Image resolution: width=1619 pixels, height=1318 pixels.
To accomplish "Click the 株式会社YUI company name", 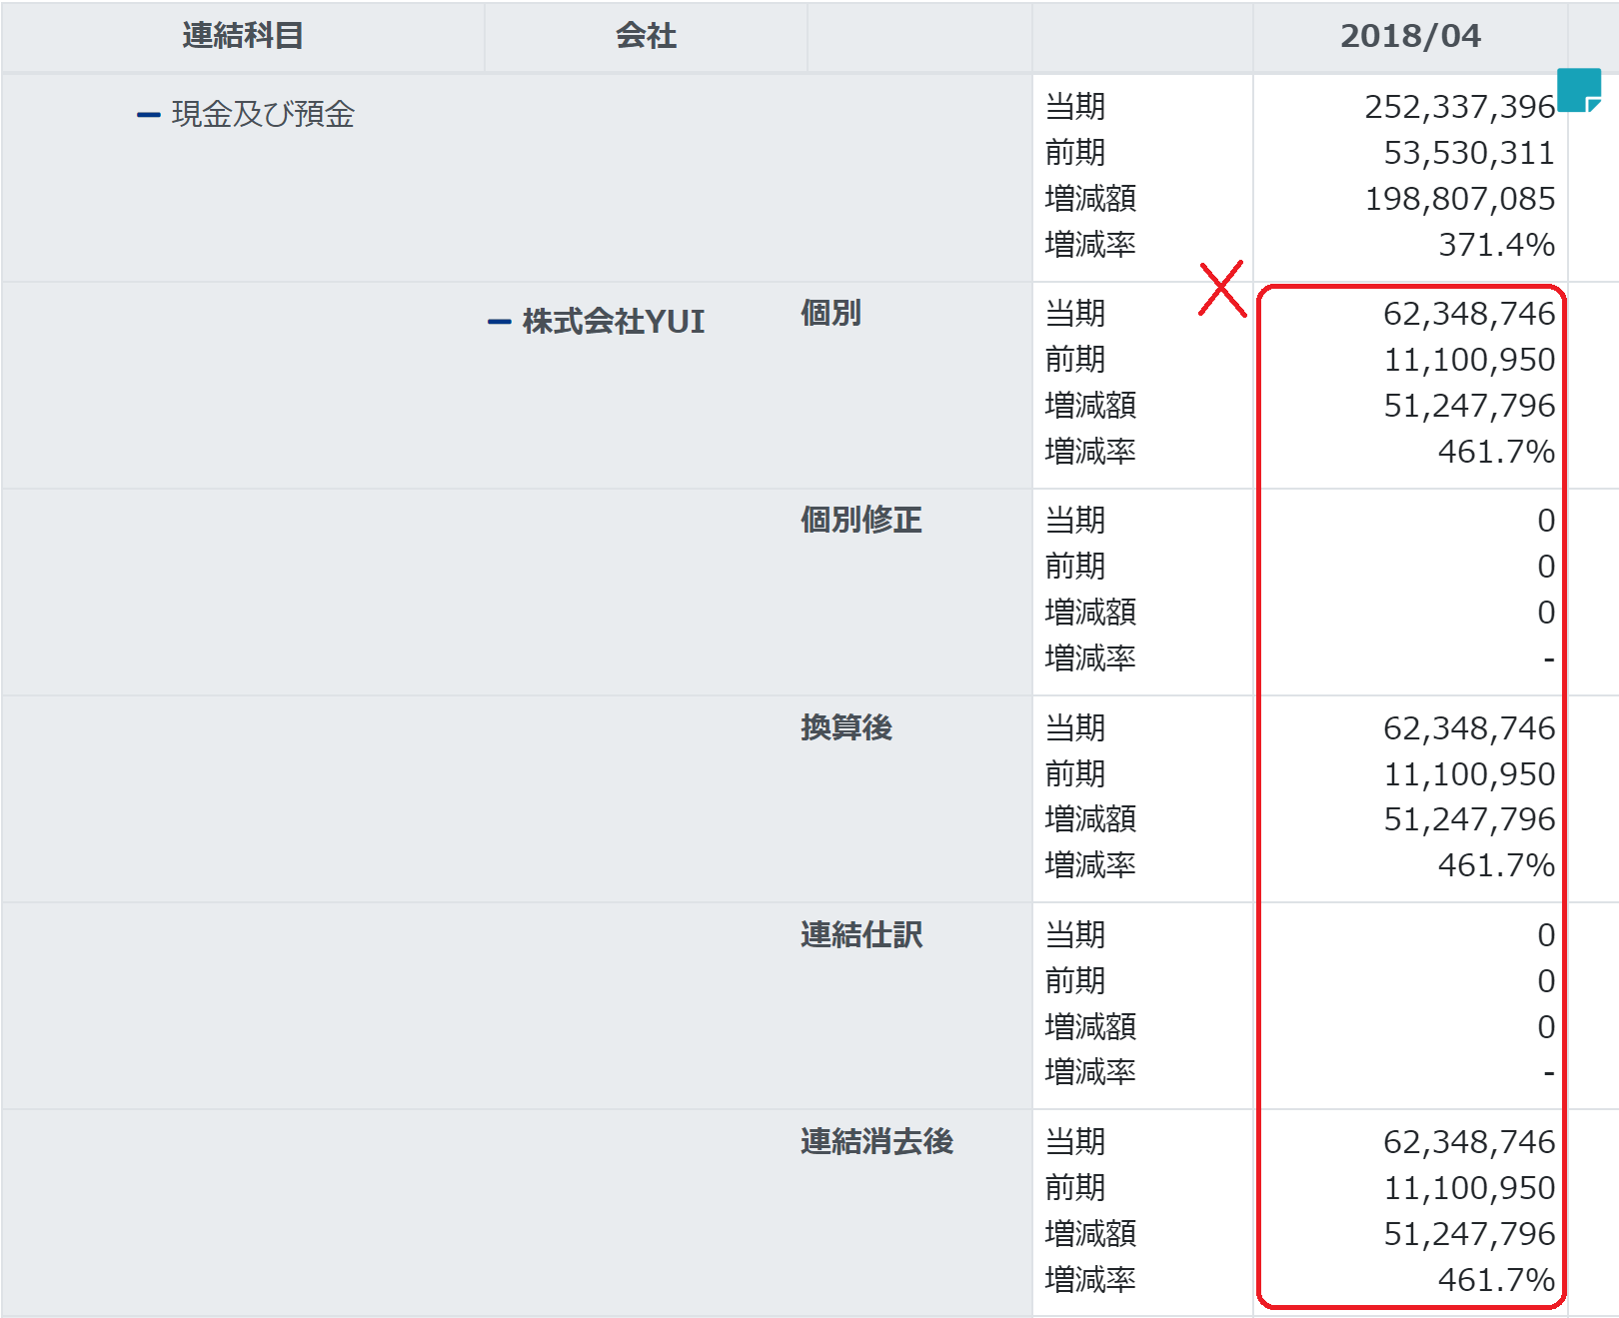I will pyautogui.click(x=613, y=322).
